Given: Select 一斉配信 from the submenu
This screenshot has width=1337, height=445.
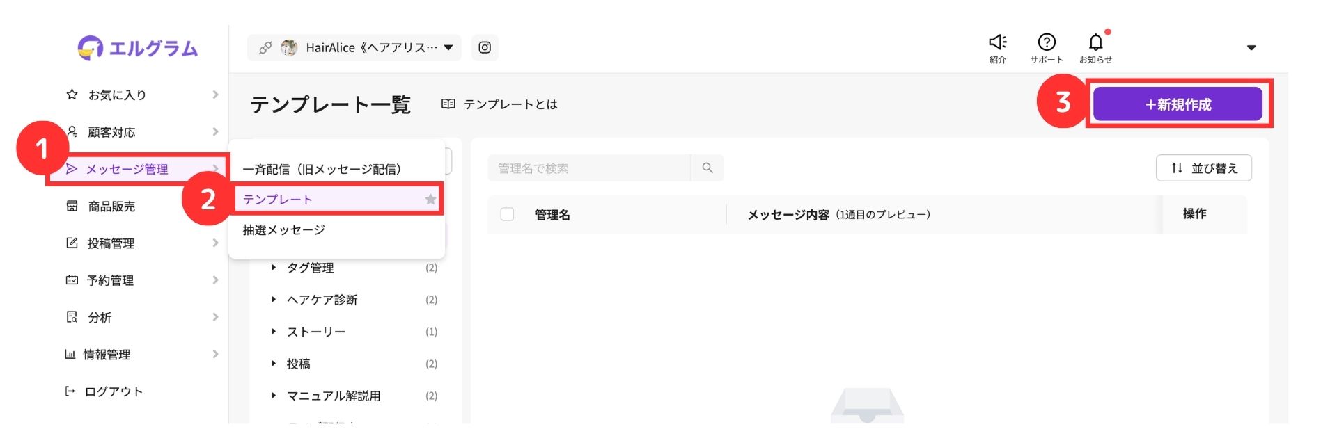Looking at the screenshot, I should click(x=322, y=169).
